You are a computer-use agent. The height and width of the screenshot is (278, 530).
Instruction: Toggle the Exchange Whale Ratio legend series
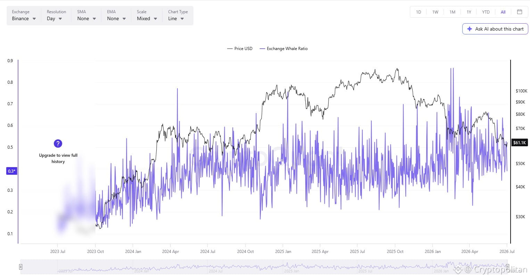pos(283,49)
